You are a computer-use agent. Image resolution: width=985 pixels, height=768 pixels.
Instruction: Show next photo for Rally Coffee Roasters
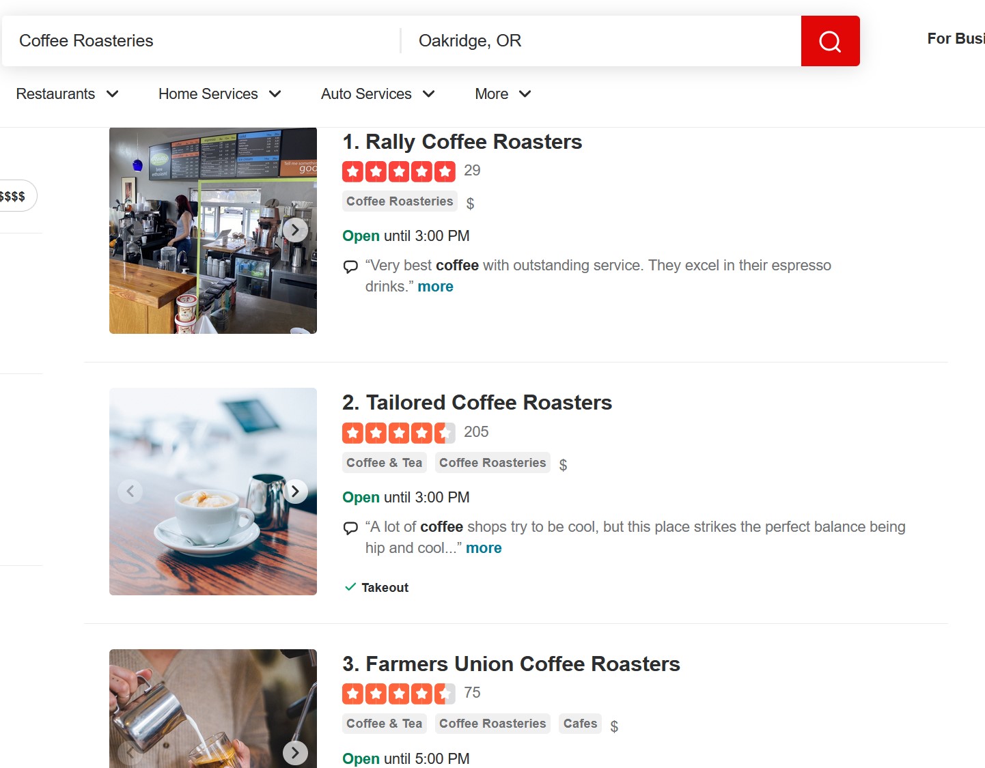tap(295, 230)
